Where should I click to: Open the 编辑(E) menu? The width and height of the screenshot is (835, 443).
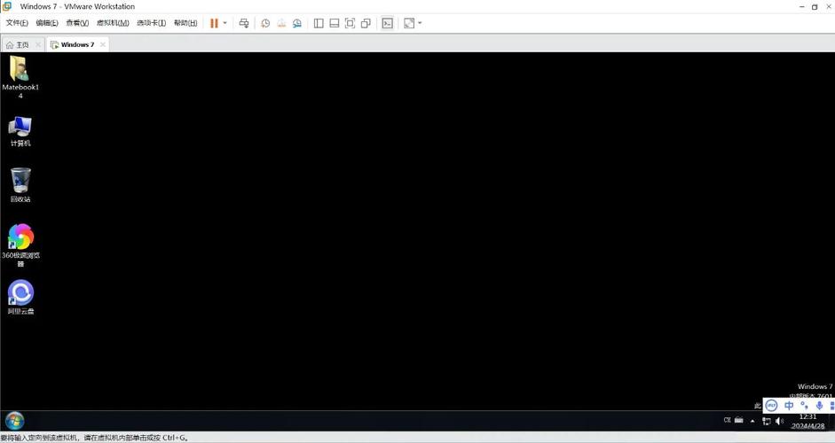coord(47,23)
